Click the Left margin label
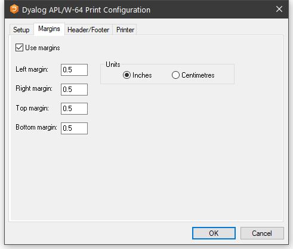The width and height of the screenshot is (293, 249). (32, 69)
